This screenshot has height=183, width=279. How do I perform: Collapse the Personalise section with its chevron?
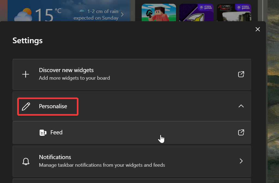(x=241, y=106)
